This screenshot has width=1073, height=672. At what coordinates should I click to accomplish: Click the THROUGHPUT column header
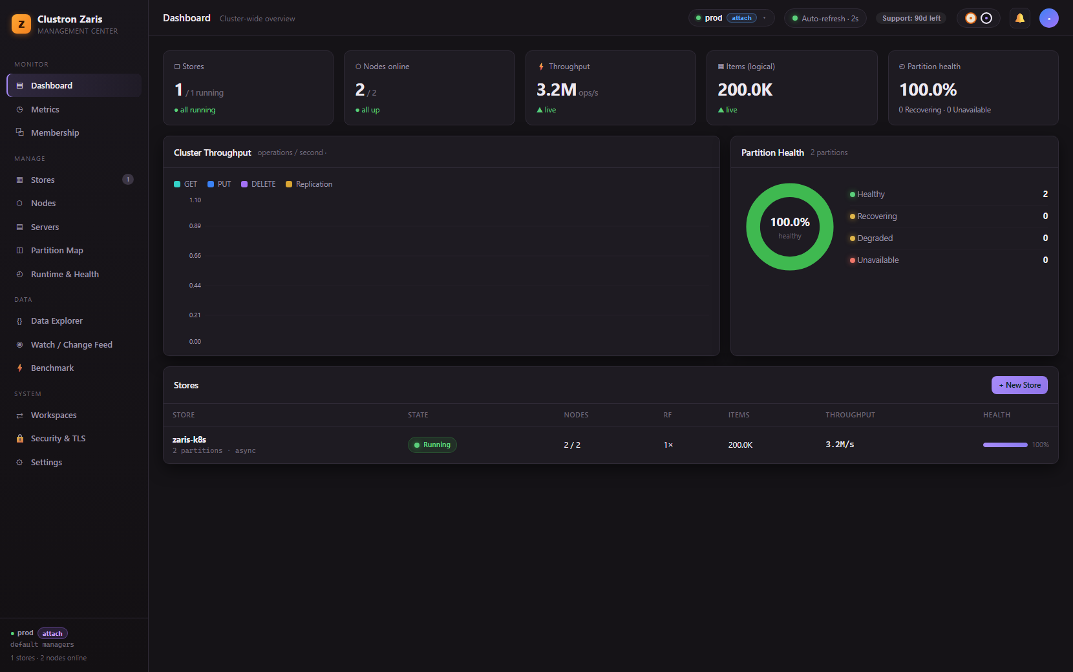tap(850, 415)
